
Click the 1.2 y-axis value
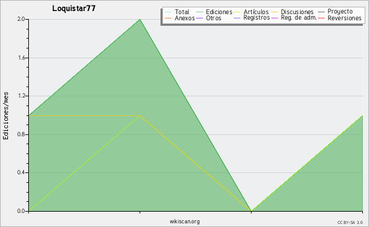point(22,96)
